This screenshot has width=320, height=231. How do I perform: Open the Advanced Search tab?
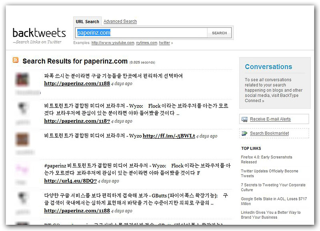click(x=120, y=22)
